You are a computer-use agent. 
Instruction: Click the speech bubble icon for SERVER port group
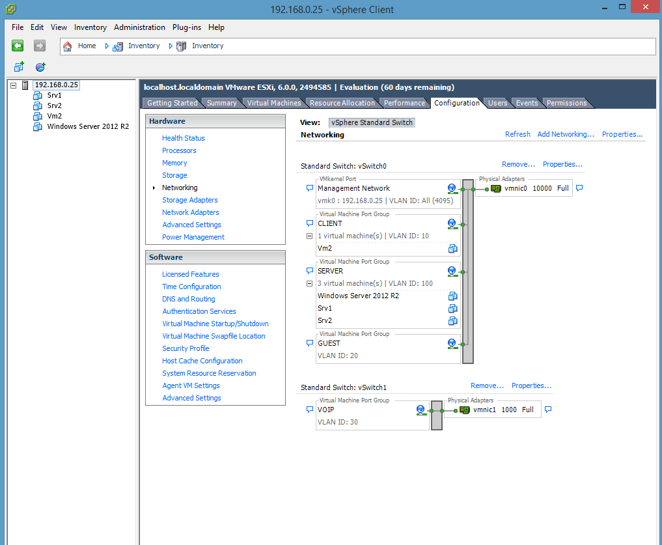309,271
